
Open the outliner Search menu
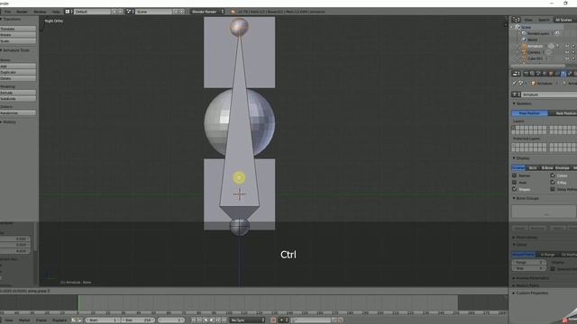pyautogui.click(x=544, y=20)
